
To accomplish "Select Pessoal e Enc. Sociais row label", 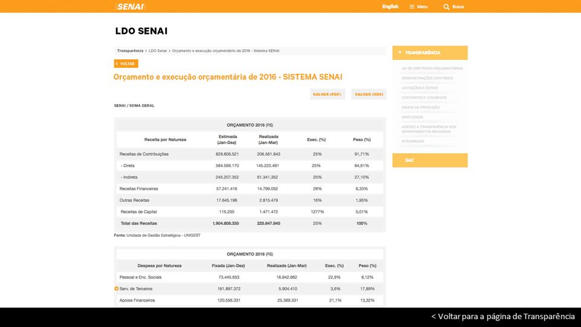I will [x=140, y=277].
